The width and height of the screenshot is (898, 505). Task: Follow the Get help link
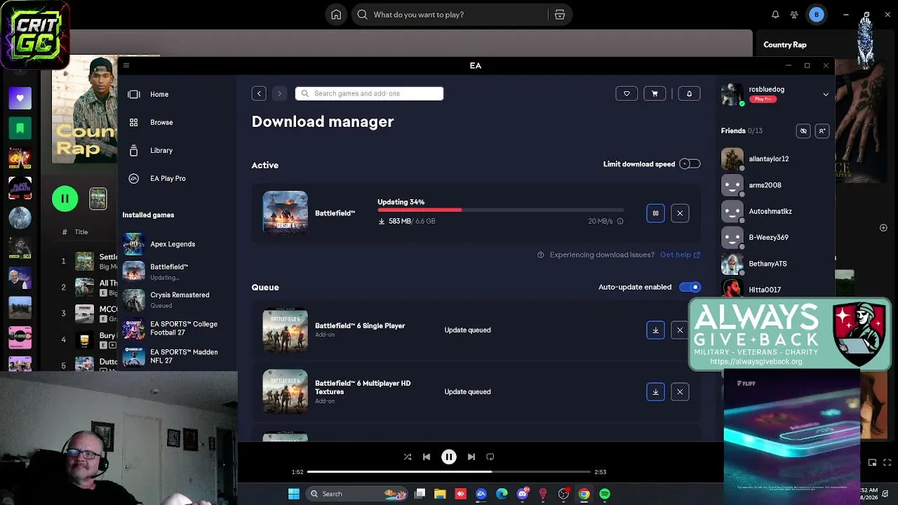[x=680, y=255]
